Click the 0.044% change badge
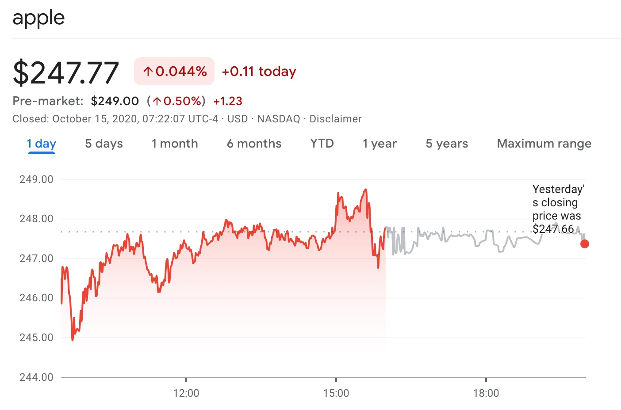The image size is (621, 410). click(174, 71)
